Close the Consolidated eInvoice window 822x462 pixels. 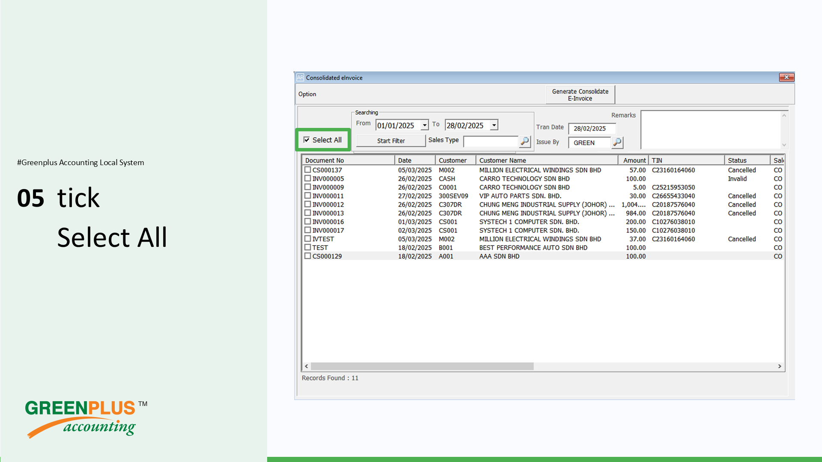pos(786,77)
